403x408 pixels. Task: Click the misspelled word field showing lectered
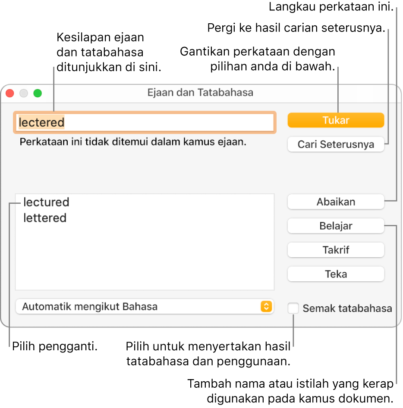[145, 122]
